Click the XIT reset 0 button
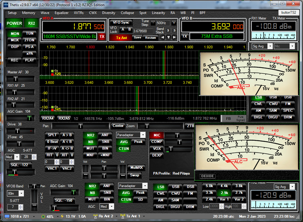This screenshot has width=303, height=222. [x=72, y=155]
